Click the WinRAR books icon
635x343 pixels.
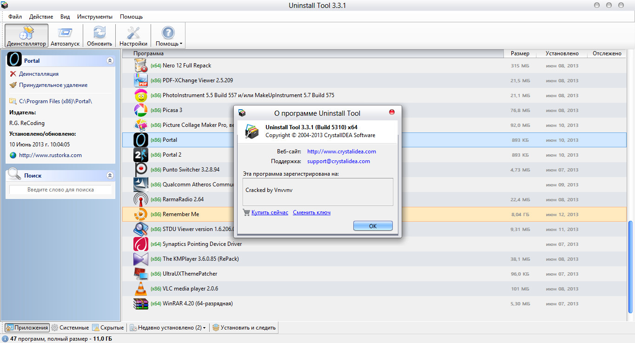click(141, 303)
